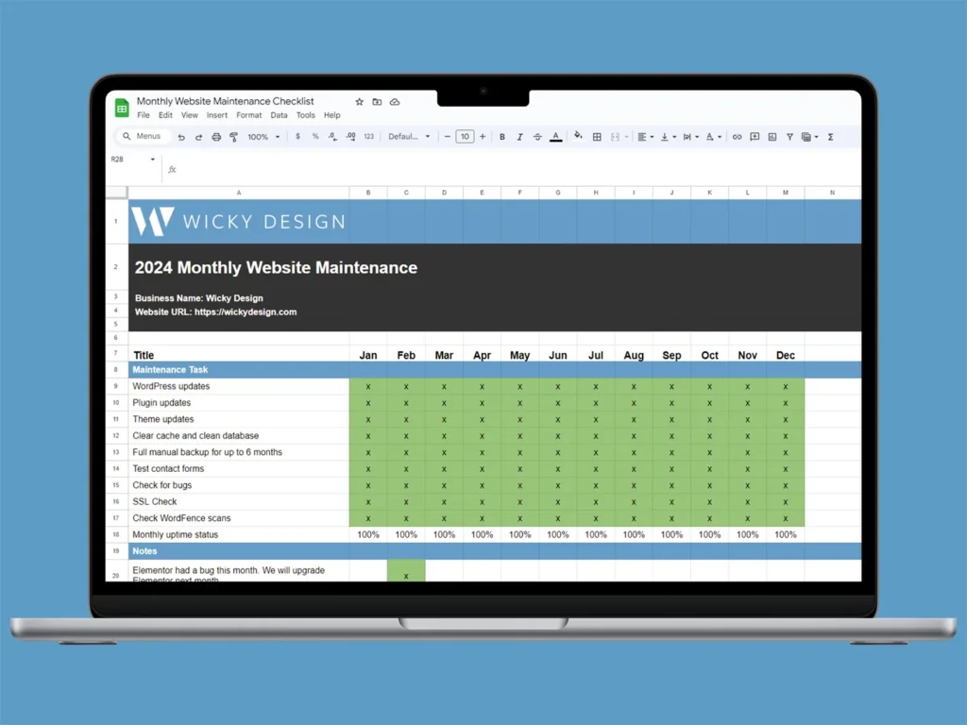Click the Insert link icon
This screenshot has width=967, height=725.
(x=737, y=137)
